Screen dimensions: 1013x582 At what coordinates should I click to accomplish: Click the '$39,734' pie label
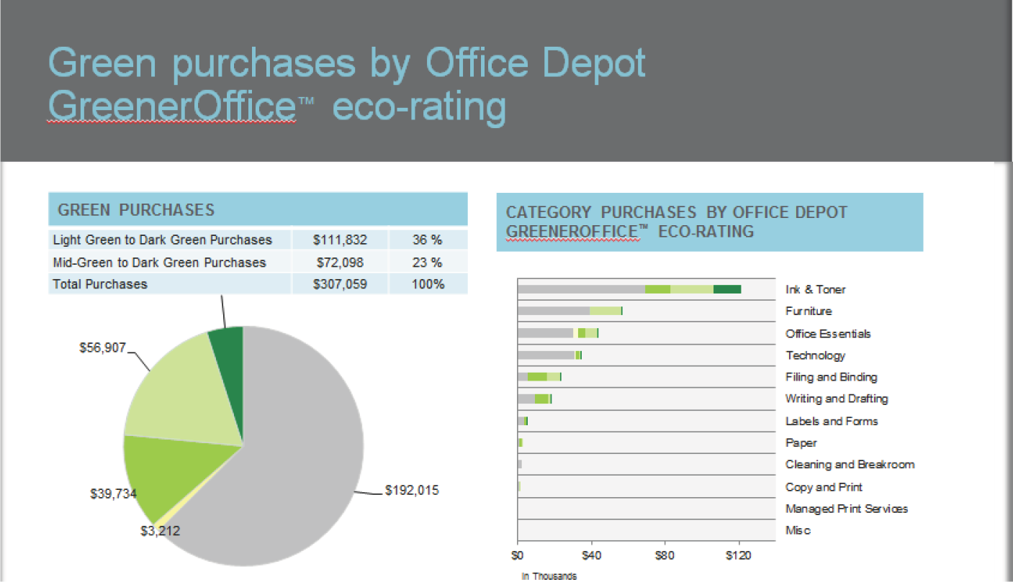click(113, 494)
